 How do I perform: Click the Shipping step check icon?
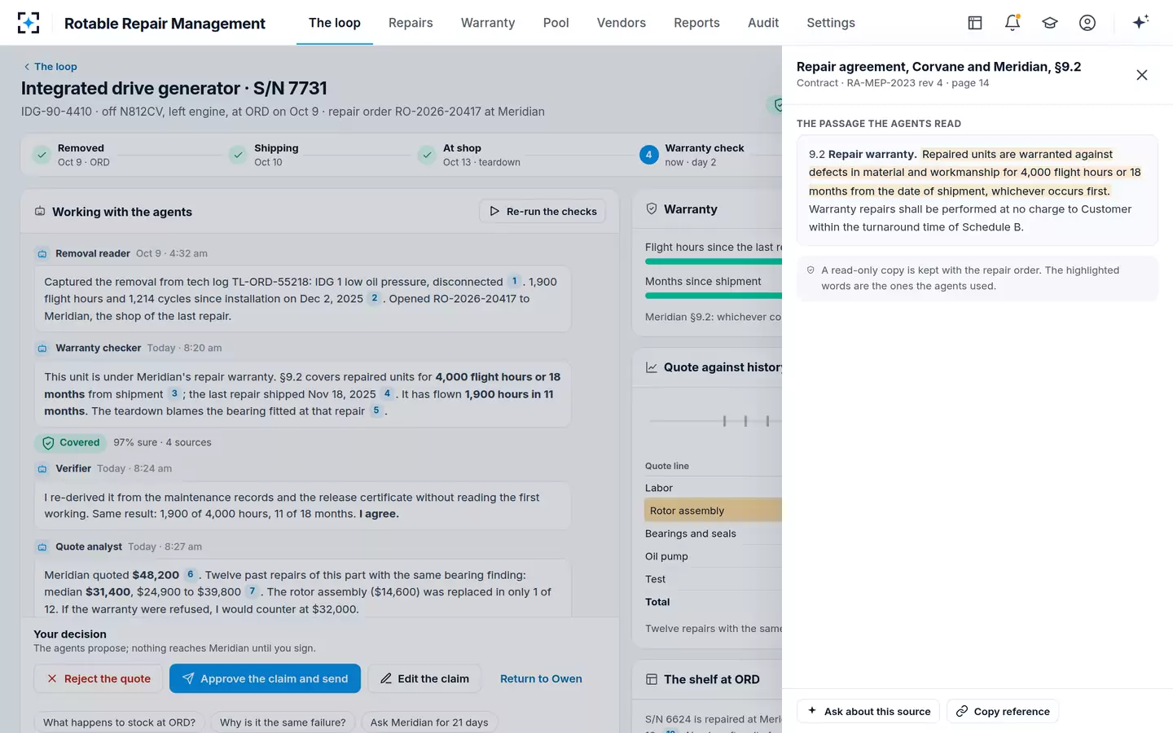tap(238, 155)
